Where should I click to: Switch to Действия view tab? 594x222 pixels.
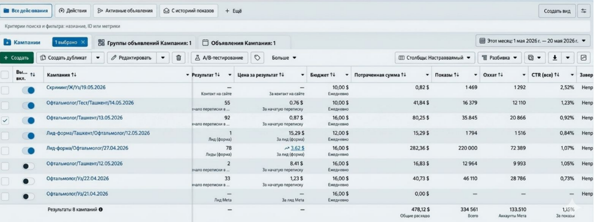tap(73, 11)
